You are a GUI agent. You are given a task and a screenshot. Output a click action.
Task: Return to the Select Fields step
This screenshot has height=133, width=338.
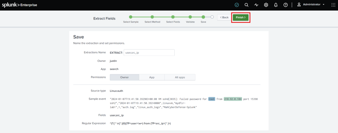173,17
